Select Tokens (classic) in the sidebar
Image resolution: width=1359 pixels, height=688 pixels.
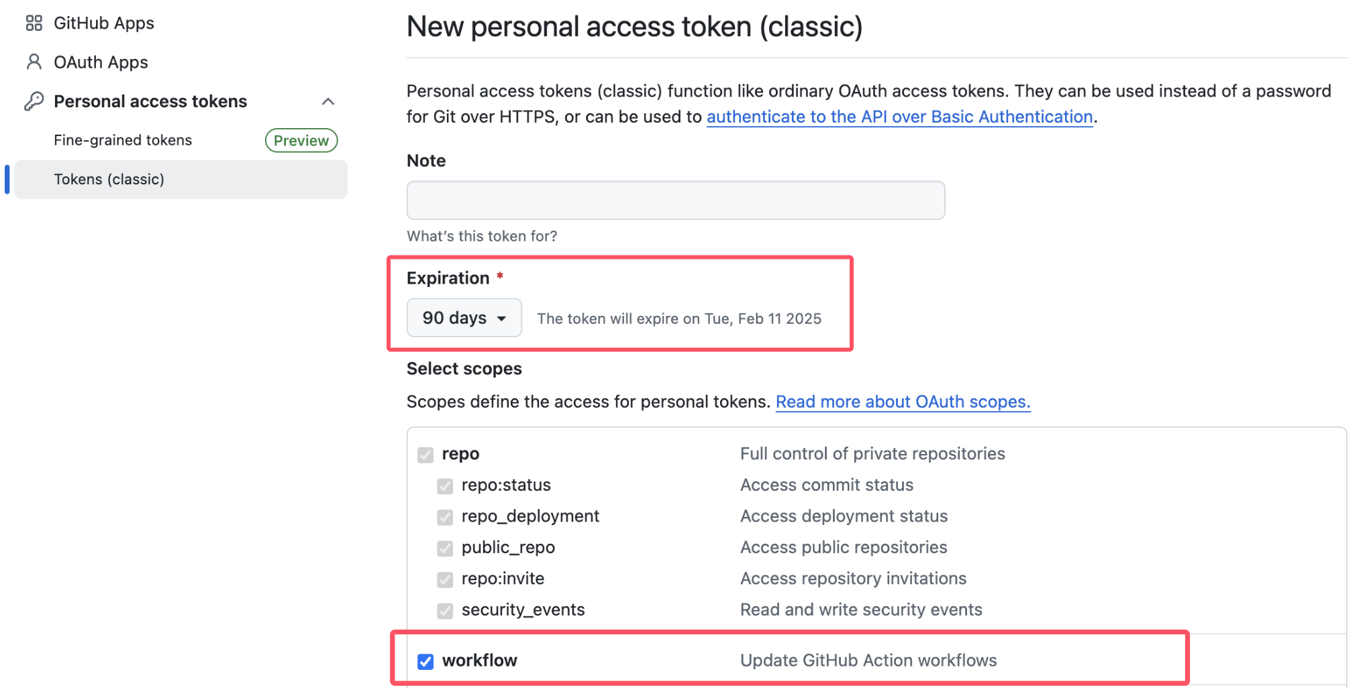(x=109, y=179)
